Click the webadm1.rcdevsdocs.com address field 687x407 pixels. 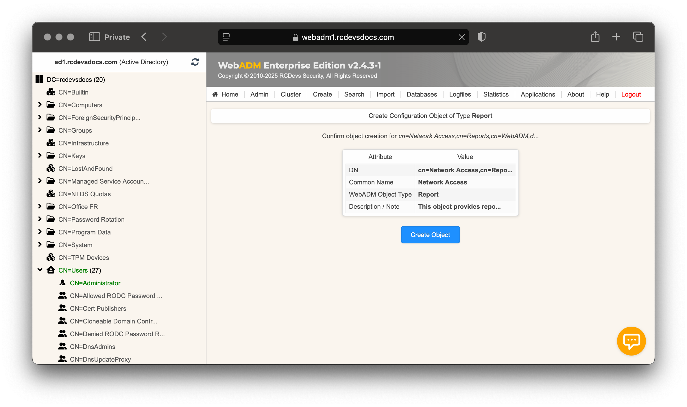343,37
